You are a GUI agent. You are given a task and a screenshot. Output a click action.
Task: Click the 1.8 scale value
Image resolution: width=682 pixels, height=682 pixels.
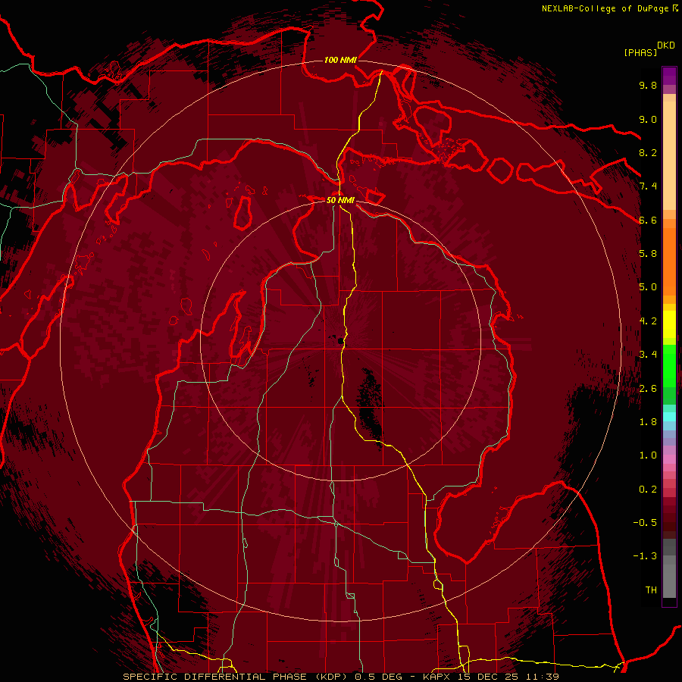[x=648, y=422]
